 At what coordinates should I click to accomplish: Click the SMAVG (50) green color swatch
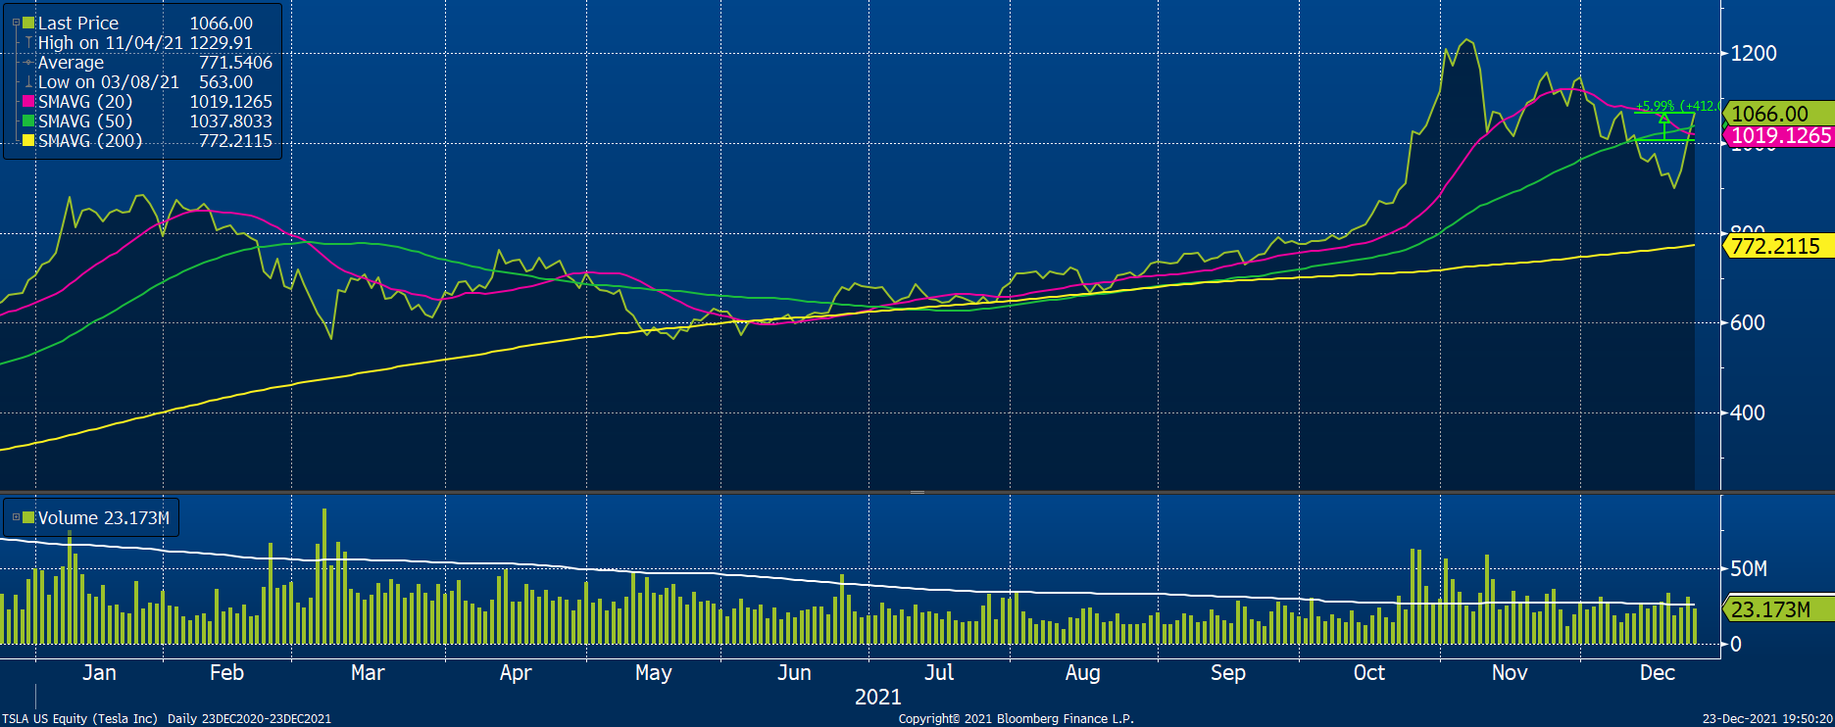(29, 121)
